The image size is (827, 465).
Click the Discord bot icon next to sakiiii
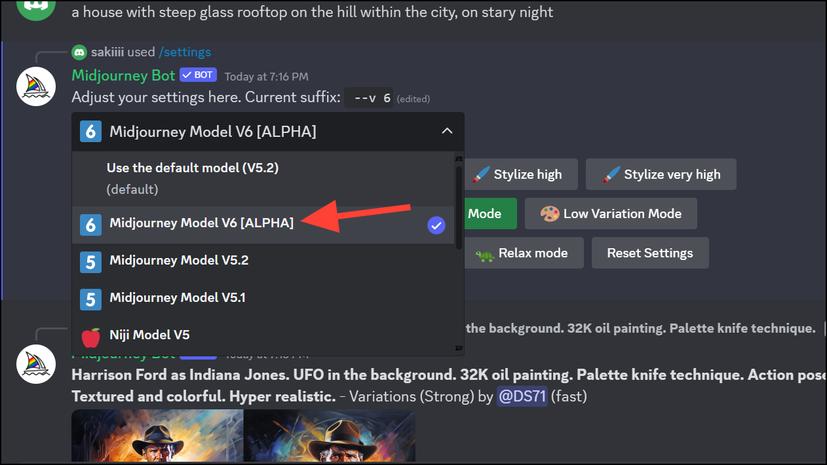point(79,52)
